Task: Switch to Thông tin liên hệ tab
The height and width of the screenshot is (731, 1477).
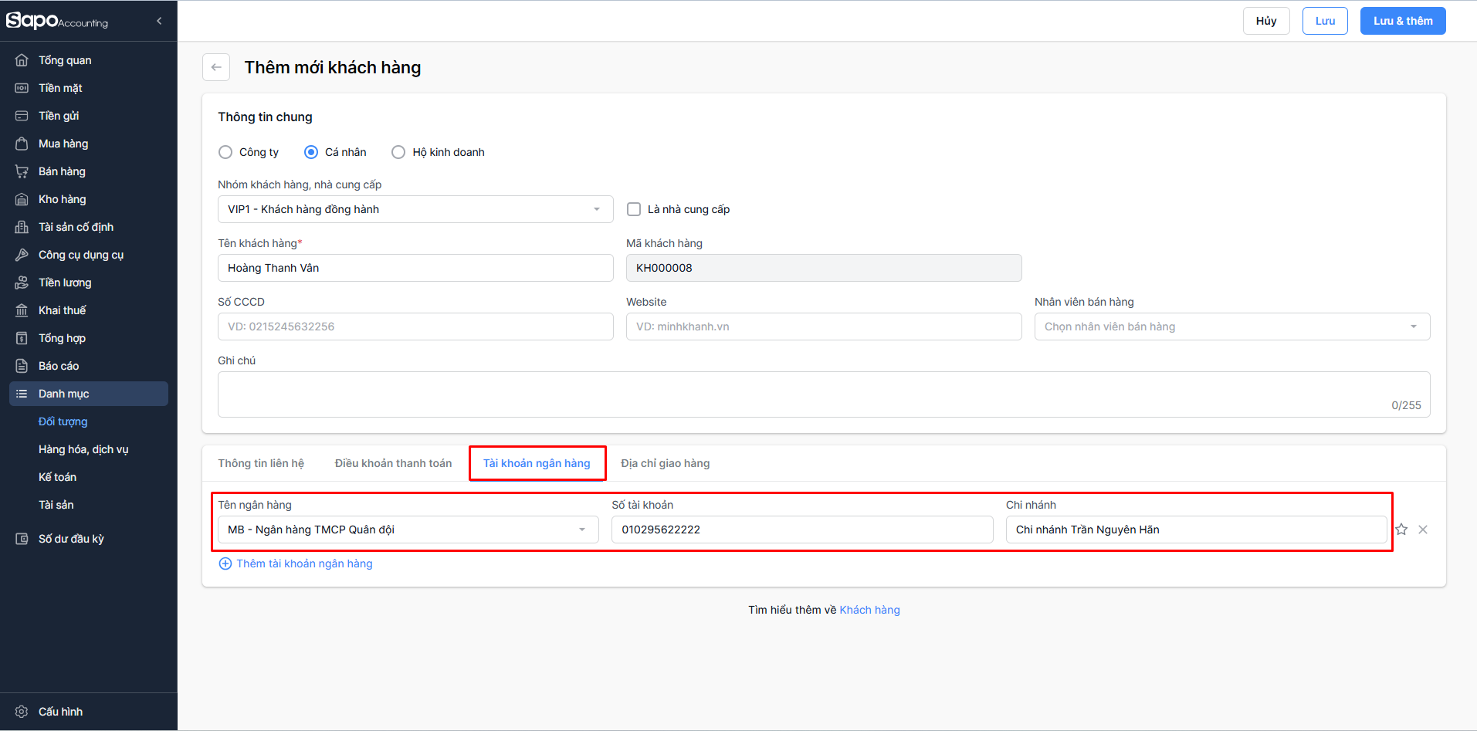Action: pos(261,463)
